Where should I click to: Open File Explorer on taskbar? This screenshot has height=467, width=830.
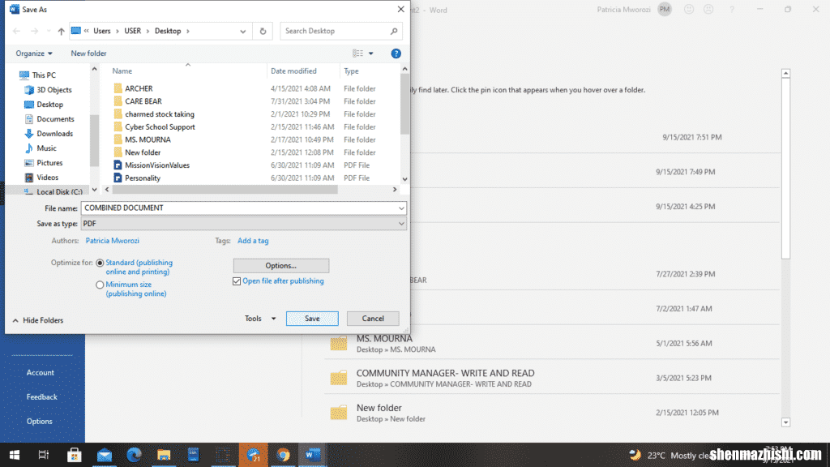pyautogui.click(x=164, y=455)
